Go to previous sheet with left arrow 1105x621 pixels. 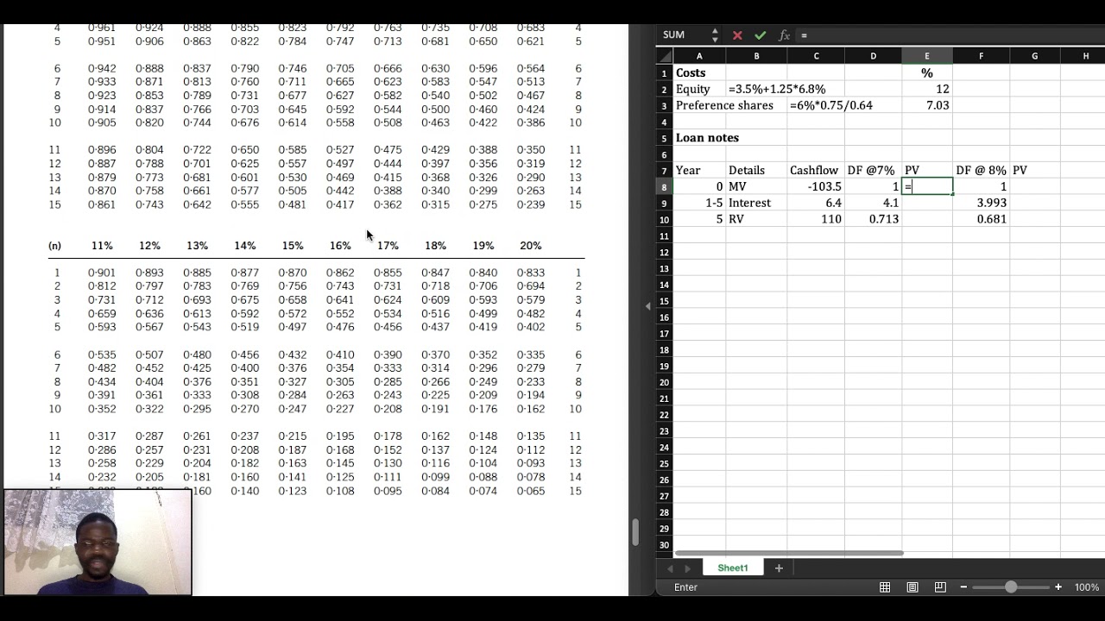pos(670,568)
